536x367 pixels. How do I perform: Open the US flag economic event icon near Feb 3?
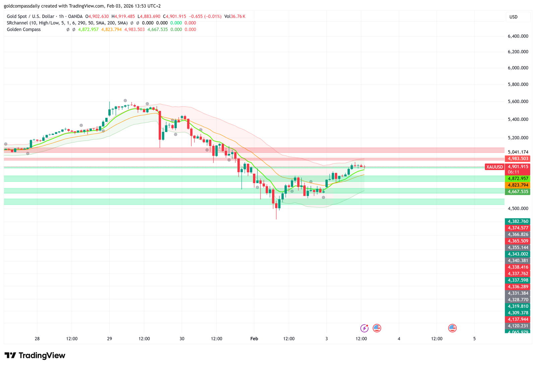pyautogui.click(x=377, y=328)
